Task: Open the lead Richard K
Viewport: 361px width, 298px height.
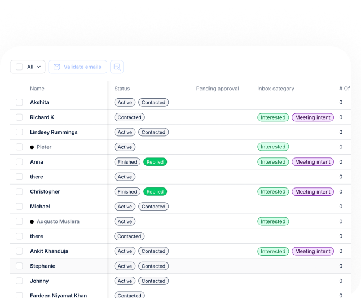Action: click(x=42, y=117)
